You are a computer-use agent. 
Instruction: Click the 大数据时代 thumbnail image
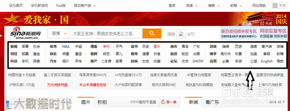39,104
